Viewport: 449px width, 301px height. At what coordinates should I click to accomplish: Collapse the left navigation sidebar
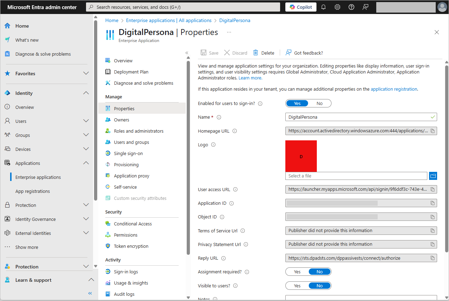pyautogui.click(x=90, y=293)
